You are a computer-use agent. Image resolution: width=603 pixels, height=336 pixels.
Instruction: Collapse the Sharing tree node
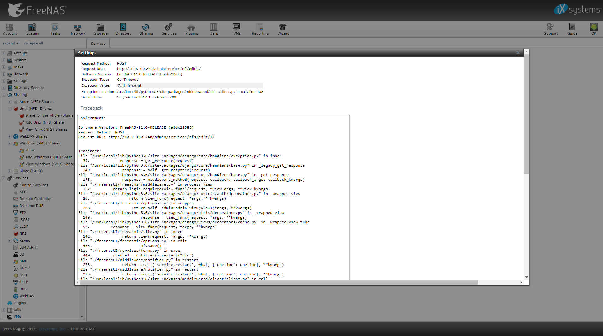[3, 95]
